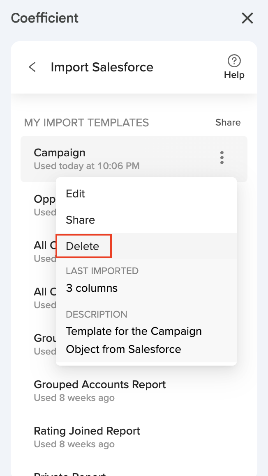The height and width of the screenshot is (476, 268).
Task: Click the Campaign template description text
Action: point(134,340)
